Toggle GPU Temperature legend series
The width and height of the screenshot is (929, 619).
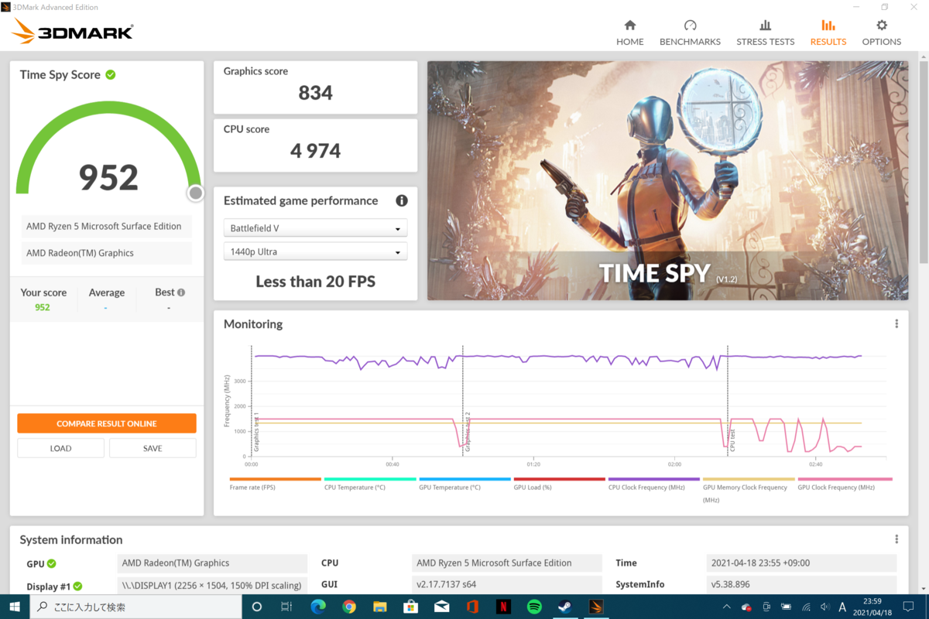click(x=464, y=484)
